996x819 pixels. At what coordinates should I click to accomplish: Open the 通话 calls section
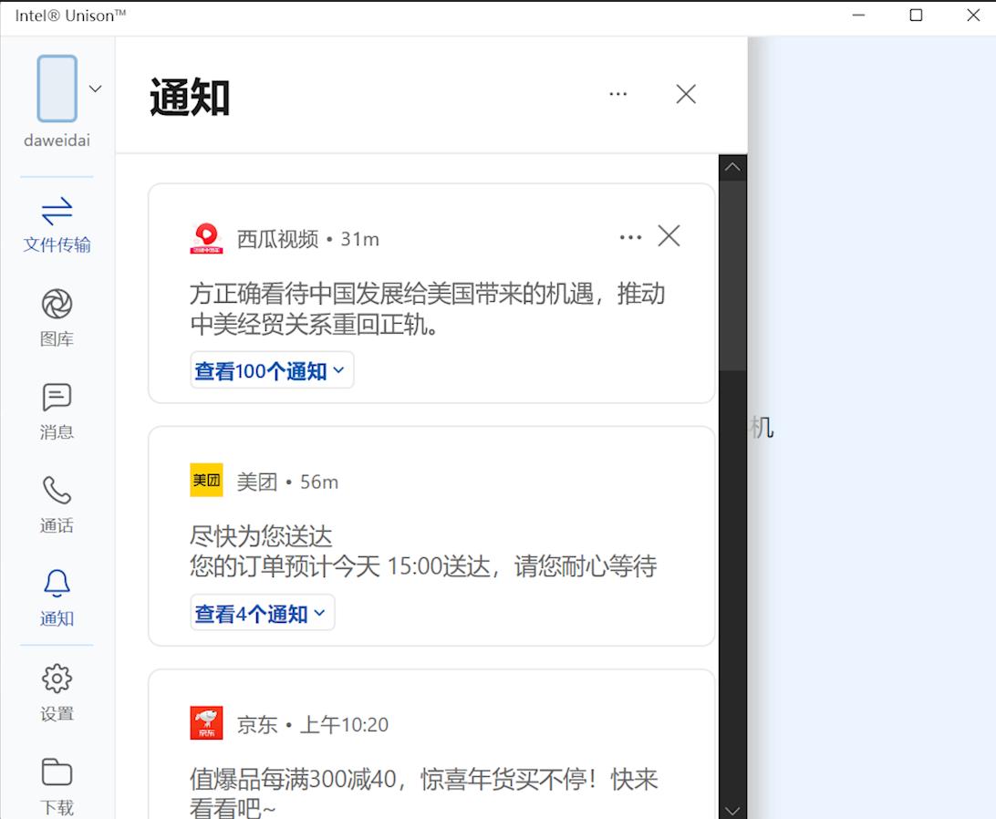(57, 503)
